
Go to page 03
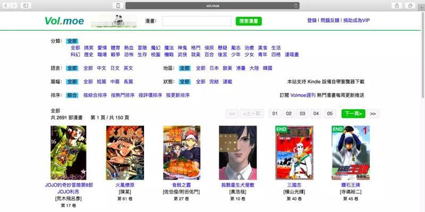click(302, 113)
